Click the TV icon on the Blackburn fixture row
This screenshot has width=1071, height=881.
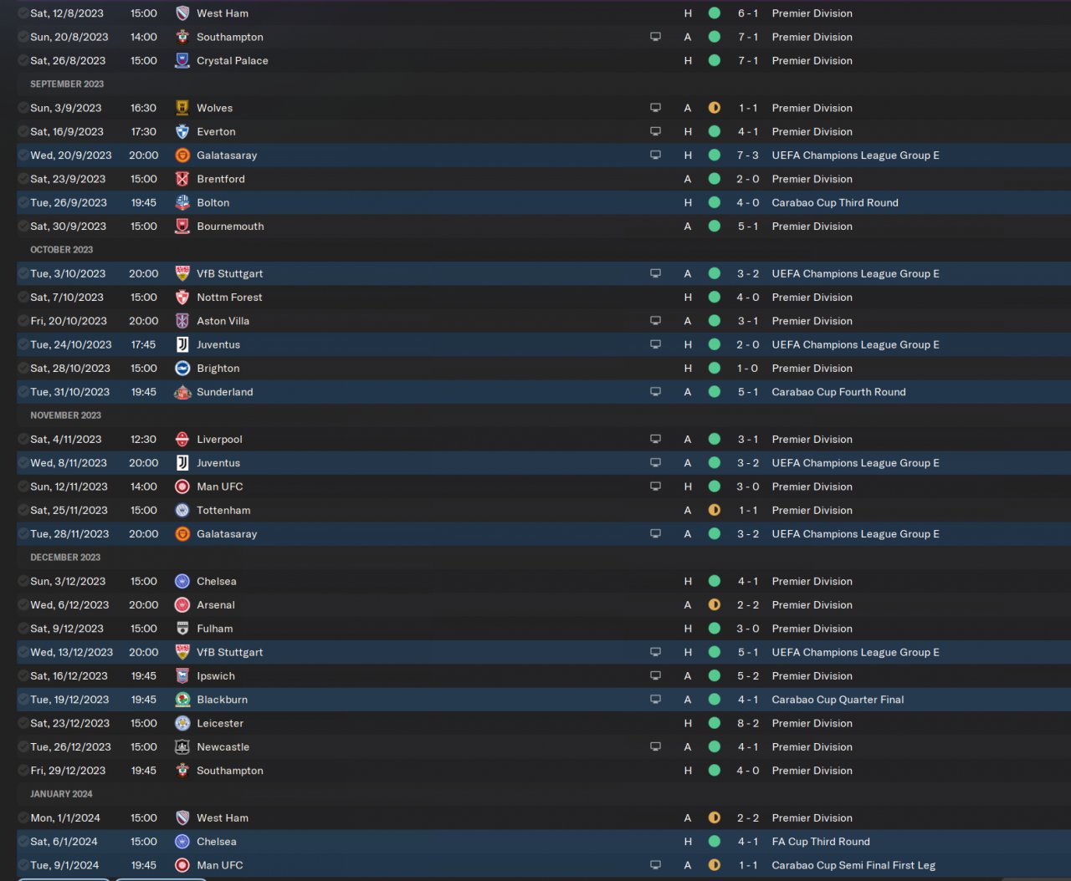point(655,700)
